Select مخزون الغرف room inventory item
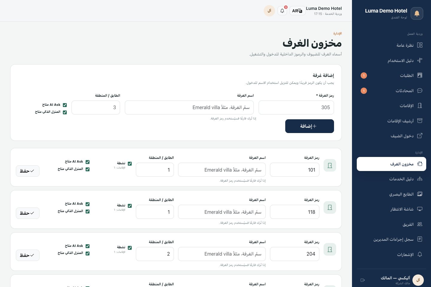Viewport: 431px width, 287px height. pos(391,164)
